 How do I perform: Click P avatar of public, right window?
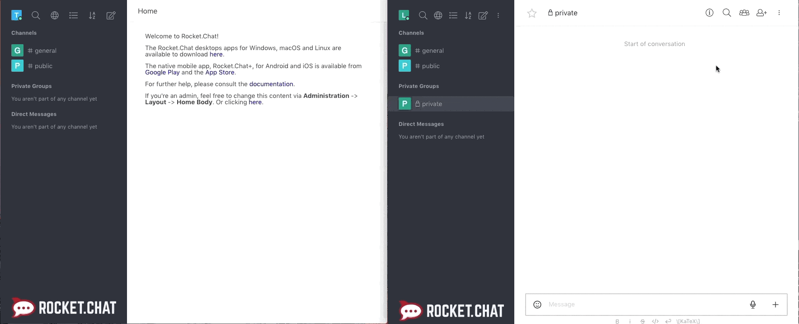(x=404, y=66)
